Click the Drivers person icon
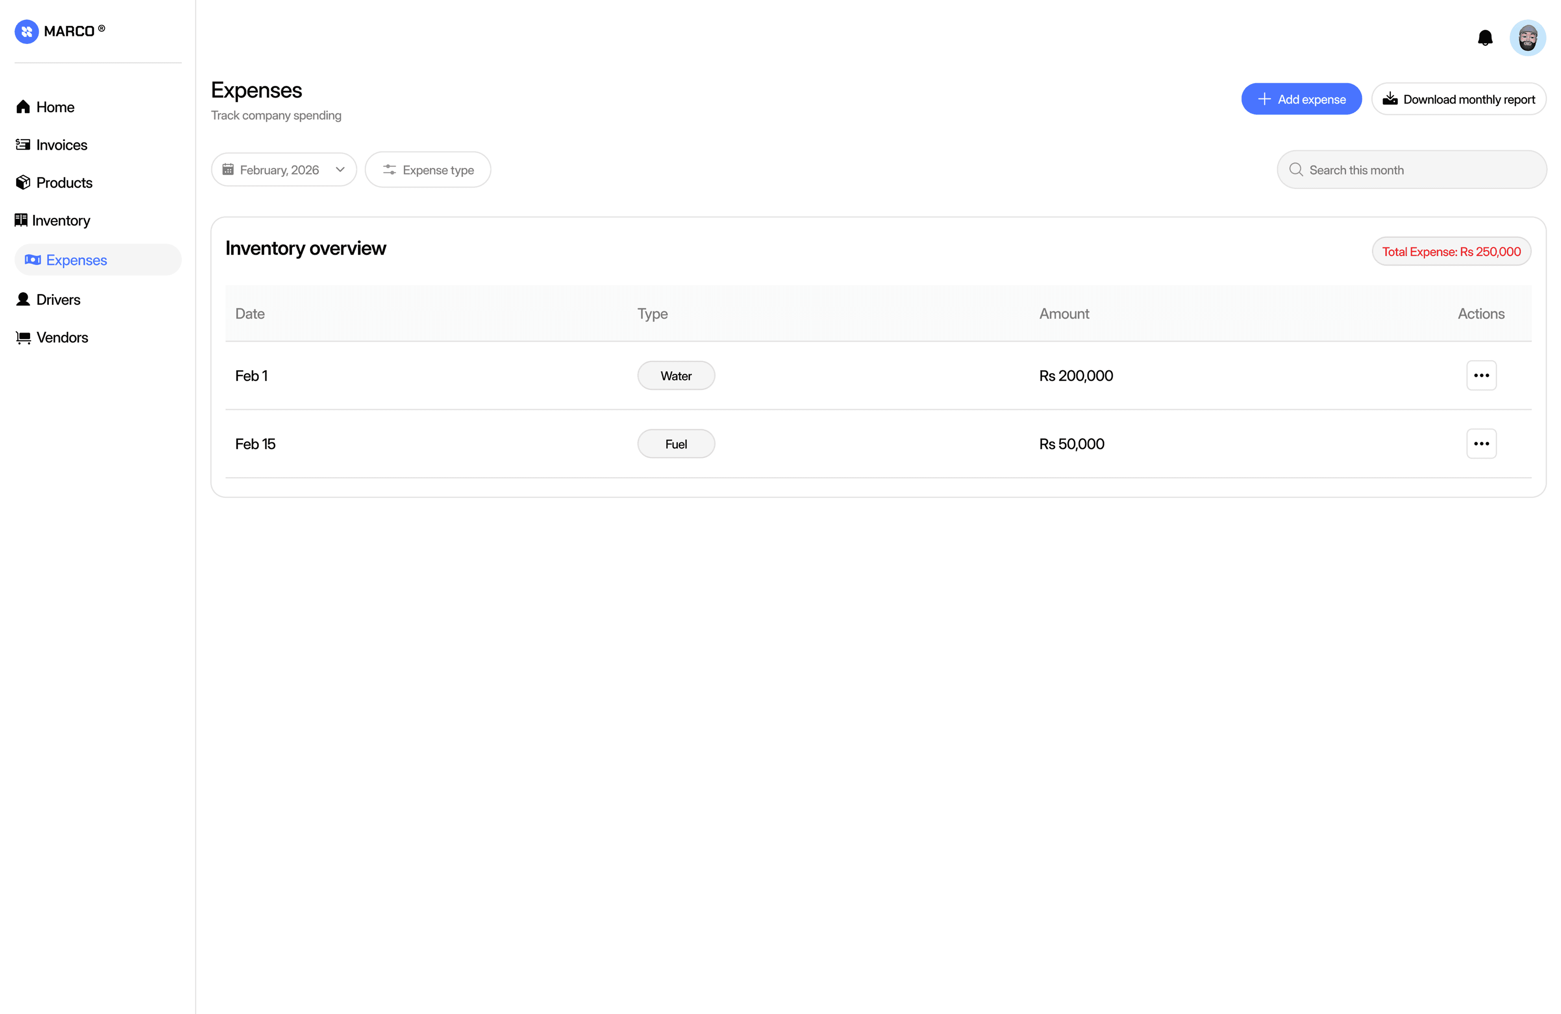The image size is (1561, 1014). (24, 299)
